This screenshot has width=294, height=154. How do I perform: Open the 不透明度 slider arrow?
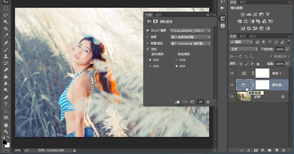click(287, 49)
